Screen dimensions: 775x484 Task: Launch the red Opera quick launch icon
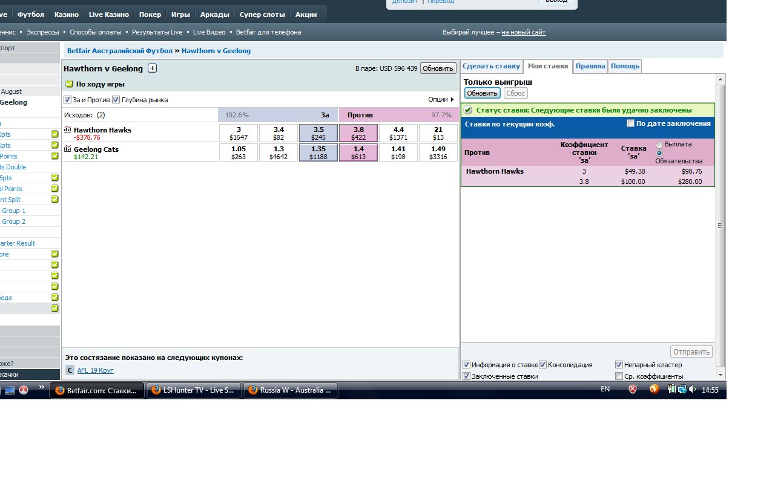coord(24,390)
